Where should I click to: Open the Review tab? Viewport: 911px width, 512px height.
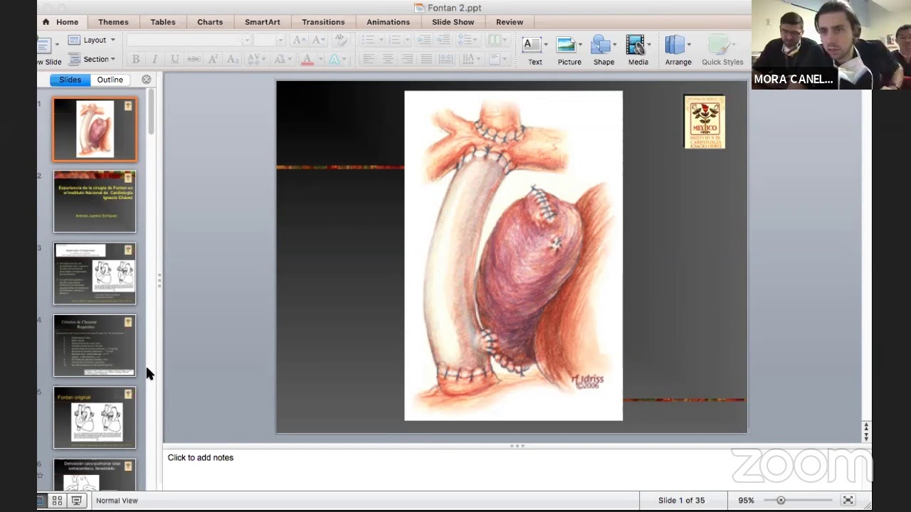(x=510, y=22)
